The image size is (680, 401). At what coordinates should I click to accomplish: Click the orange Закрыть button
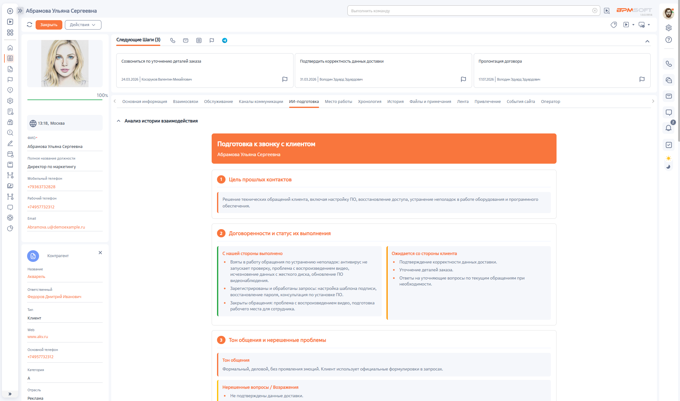click(x=49, y=25)
